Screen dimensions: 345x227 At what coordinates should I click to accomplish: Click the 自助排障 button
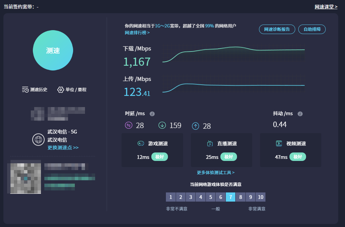312,29
